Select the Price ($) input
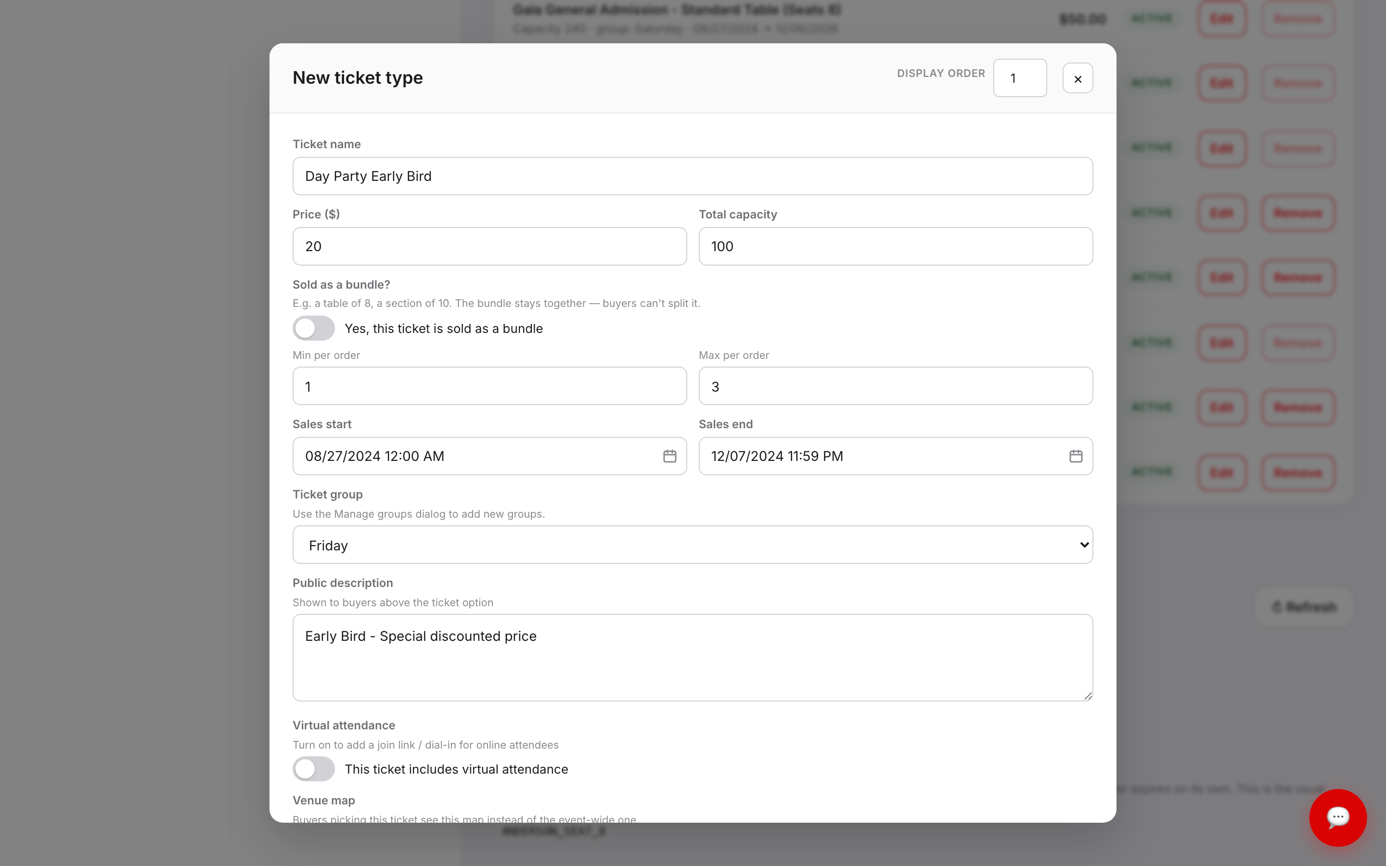 (489, 246)
